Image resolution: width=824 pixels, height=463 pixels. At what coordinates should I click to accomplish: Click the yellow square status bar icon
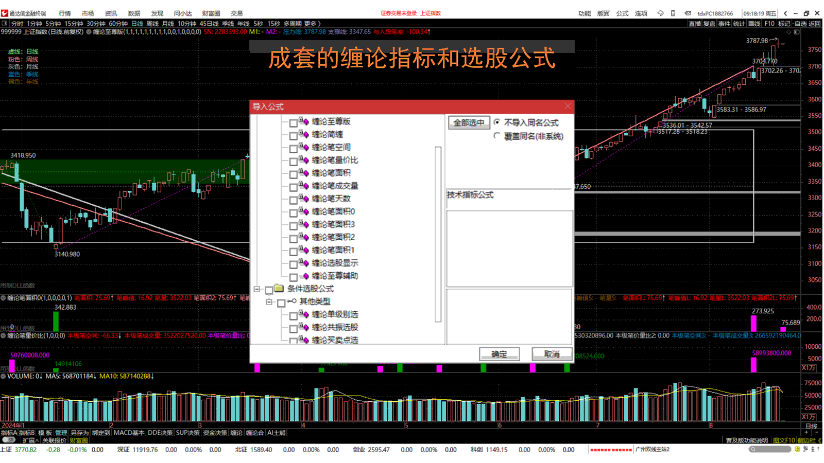coord(797,449)
